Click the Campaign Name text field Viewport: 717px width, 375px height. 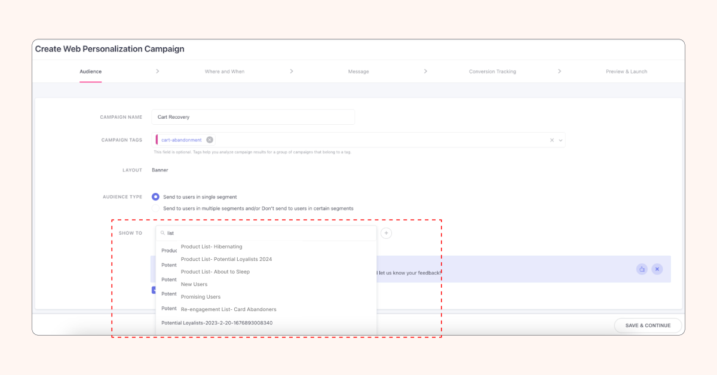pyautogui.click(x=253, y=117)
